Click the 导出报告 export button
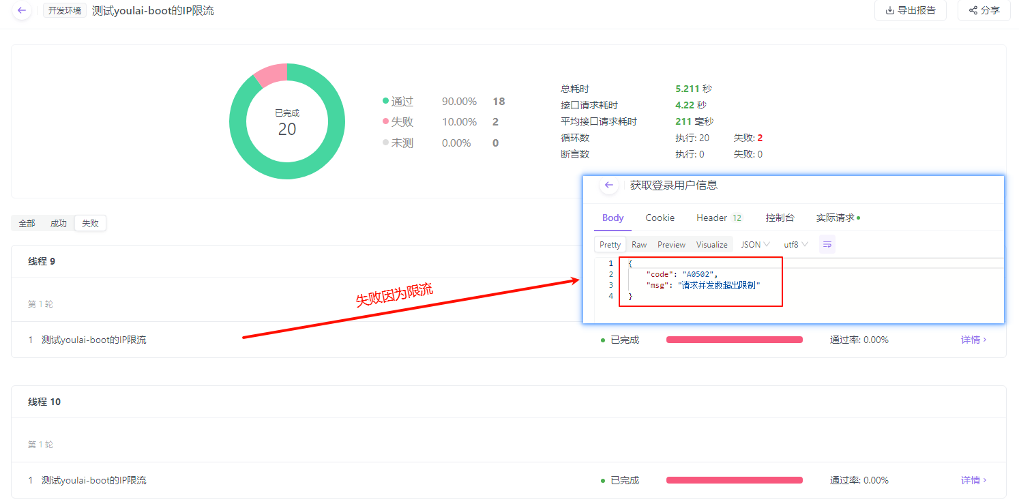 911,10
